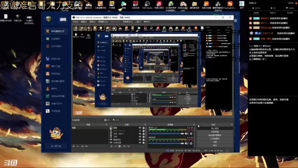The height and width of the screenshot is (168, 298).
Task: Click 加入聊天室 button in game launcher
Action: pyautogui.click(x=56, y=146)
